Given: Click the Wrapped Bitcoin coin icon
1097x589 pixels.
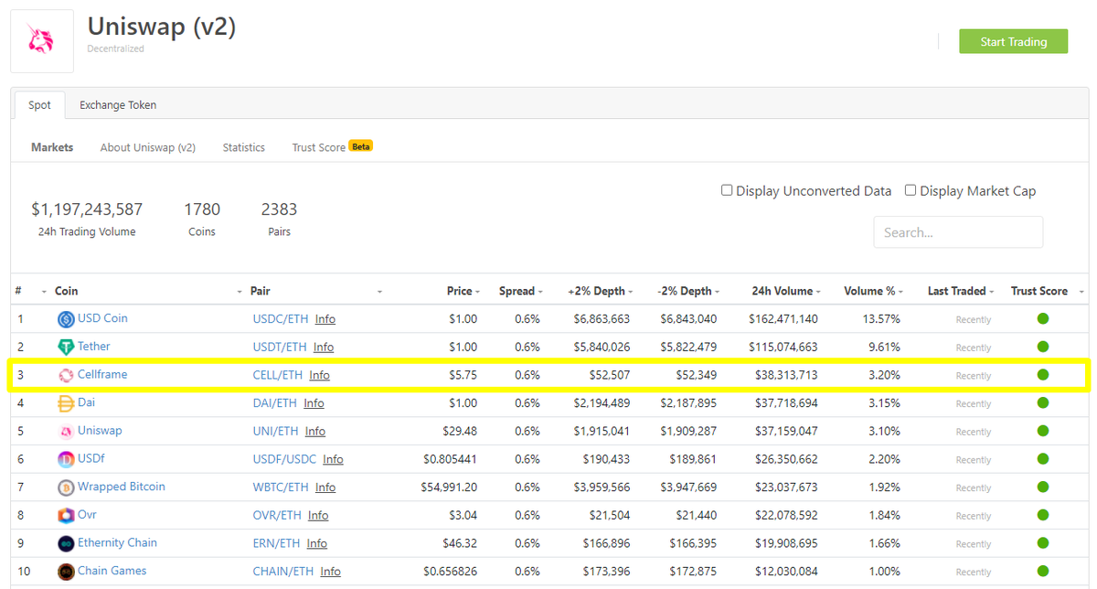Looking at the screenshot, I should tap(66, 487).
